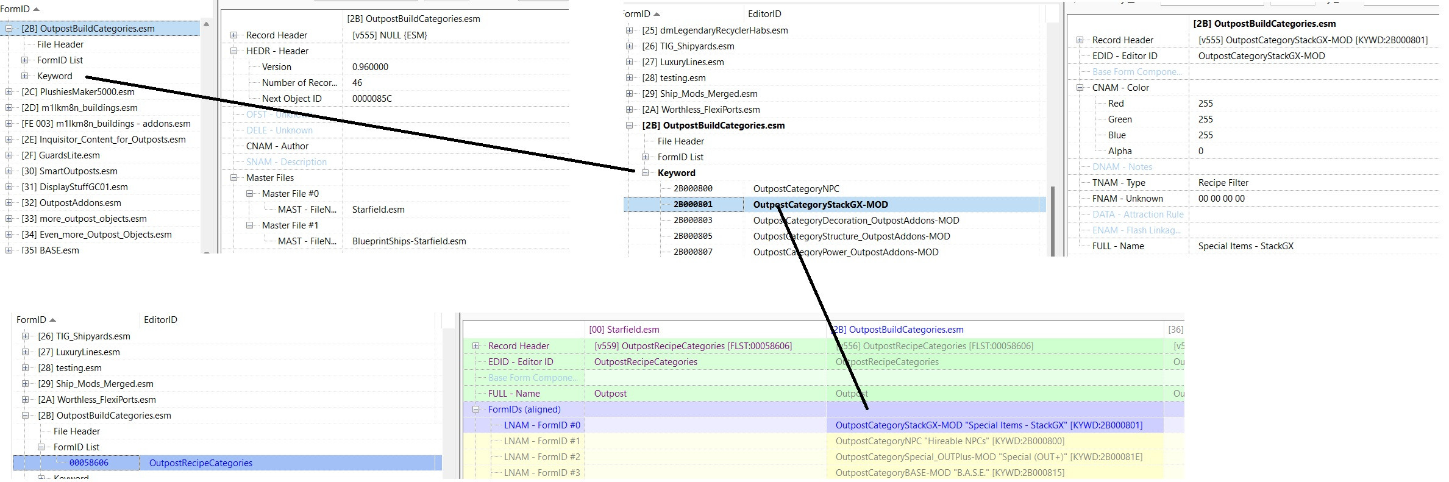
Task: Collapse the FormIDs (aligned) section
Action: [x=475, y=409]
